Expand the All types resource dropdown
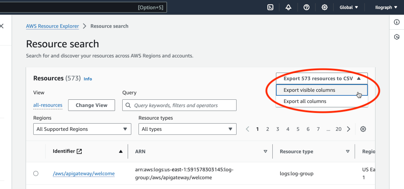Viewport: 404px width, 189px height. click(x=187, y=129)
